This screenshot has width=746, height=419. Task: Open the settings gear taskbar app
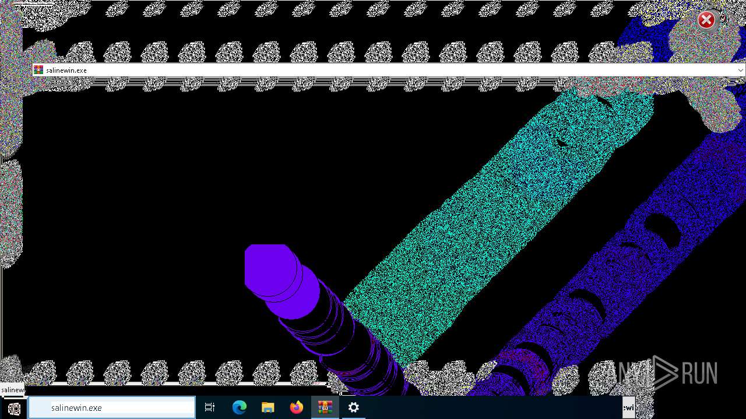[353, 408]
